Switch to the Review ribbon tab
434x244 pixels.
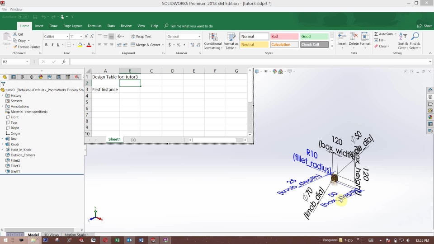126,26
